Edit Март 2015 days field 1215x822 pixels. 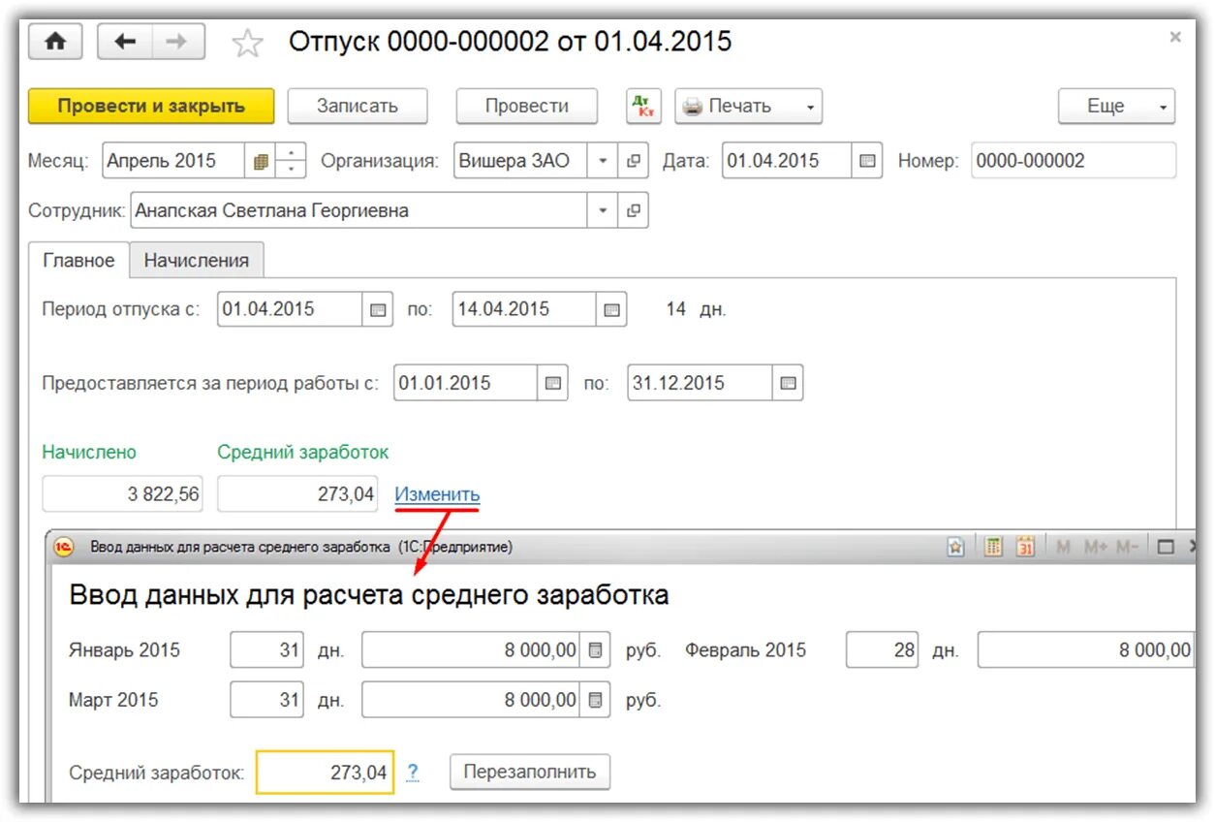click(x=267, y=700)
